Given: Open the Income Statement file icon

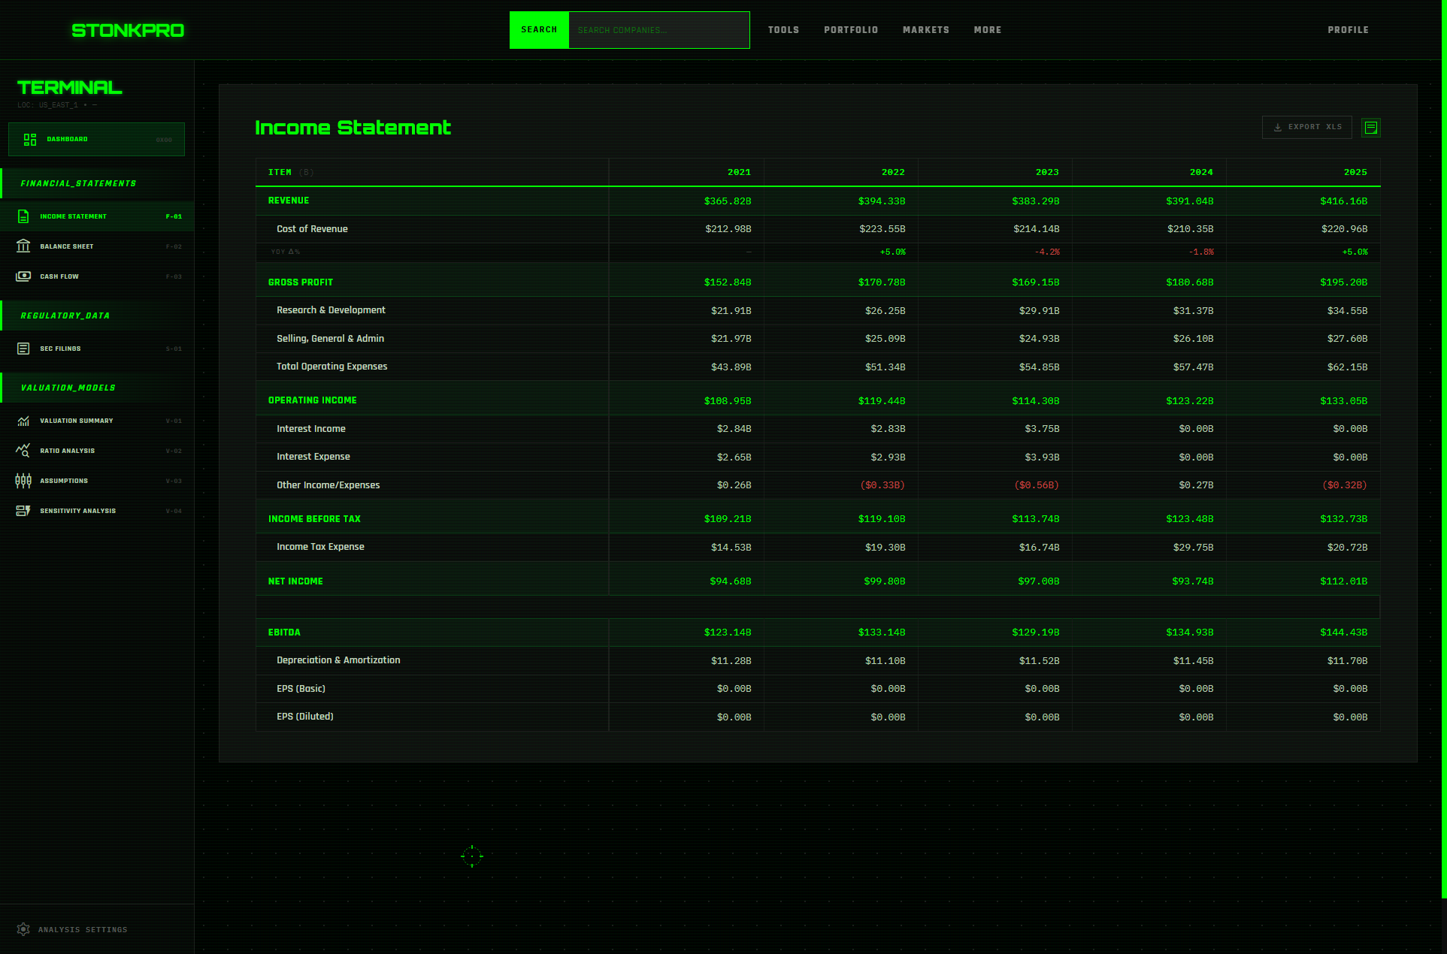Looking at the screenshot, I should click(23, 216).
